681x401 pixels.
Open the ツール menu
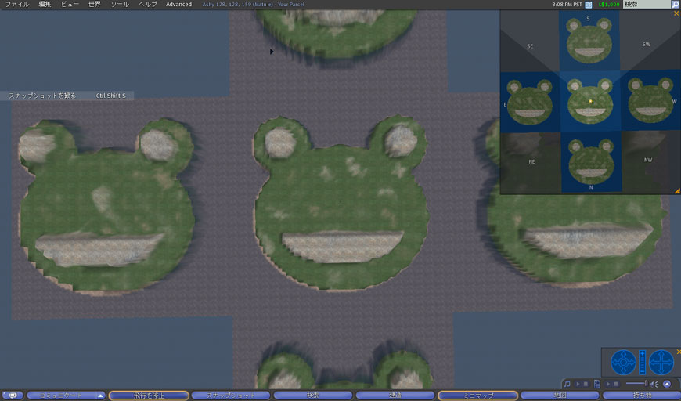[x=120, y=5]
